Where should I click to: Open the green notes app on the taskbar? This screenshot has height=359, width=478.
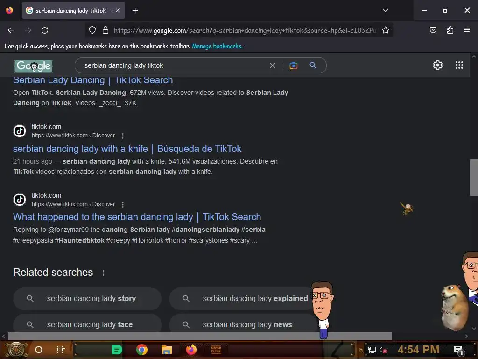[117, 350]
